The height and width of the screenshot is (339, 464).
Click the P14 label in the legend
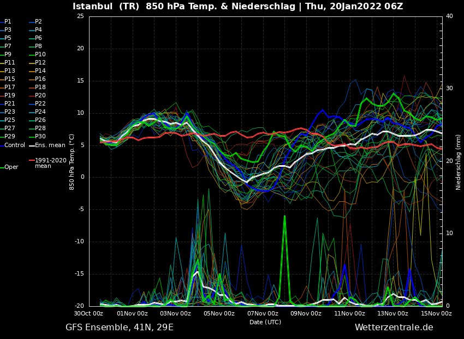click(38, 71)
